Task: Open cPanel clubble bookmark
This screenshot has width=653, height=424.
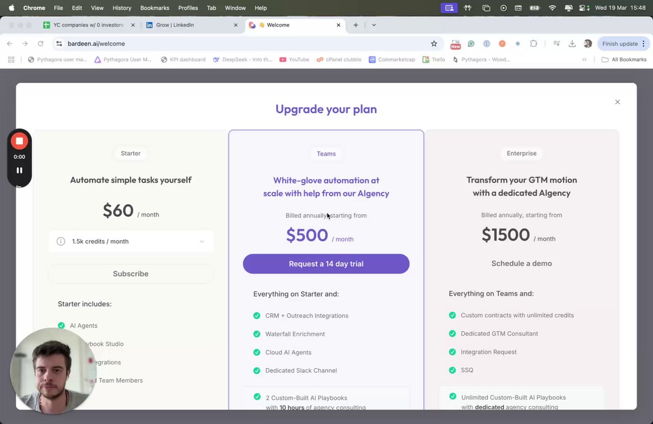Action: (339, 60)
